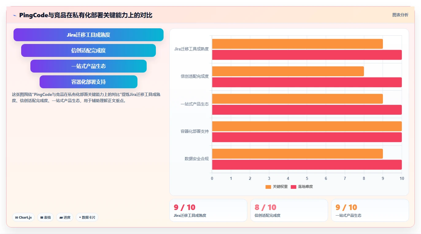421x234 pixels.
Task: Click the x-axis tick label 5
Action: (x=307, y=178)
